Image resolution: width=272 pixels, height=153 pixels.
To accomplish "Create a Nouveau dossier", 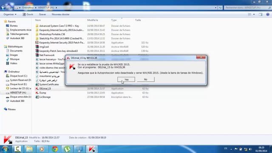I will click(60, 14).
